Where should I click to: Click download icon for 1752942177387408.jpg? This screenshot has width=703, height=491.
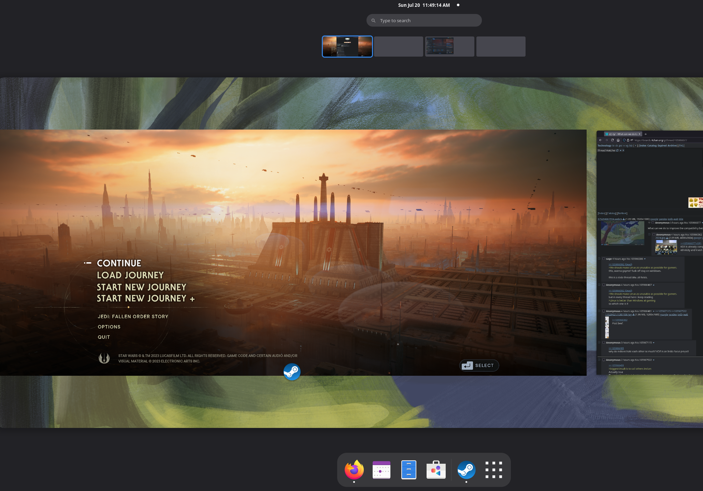633,315
